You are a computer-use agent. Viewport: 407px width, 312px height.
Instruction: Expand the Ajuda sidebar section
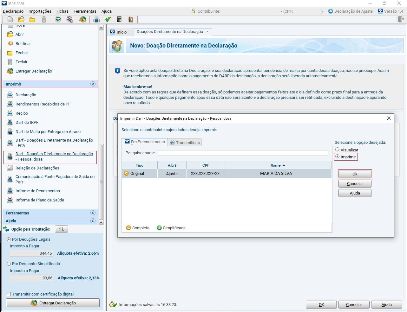point(93,221)
